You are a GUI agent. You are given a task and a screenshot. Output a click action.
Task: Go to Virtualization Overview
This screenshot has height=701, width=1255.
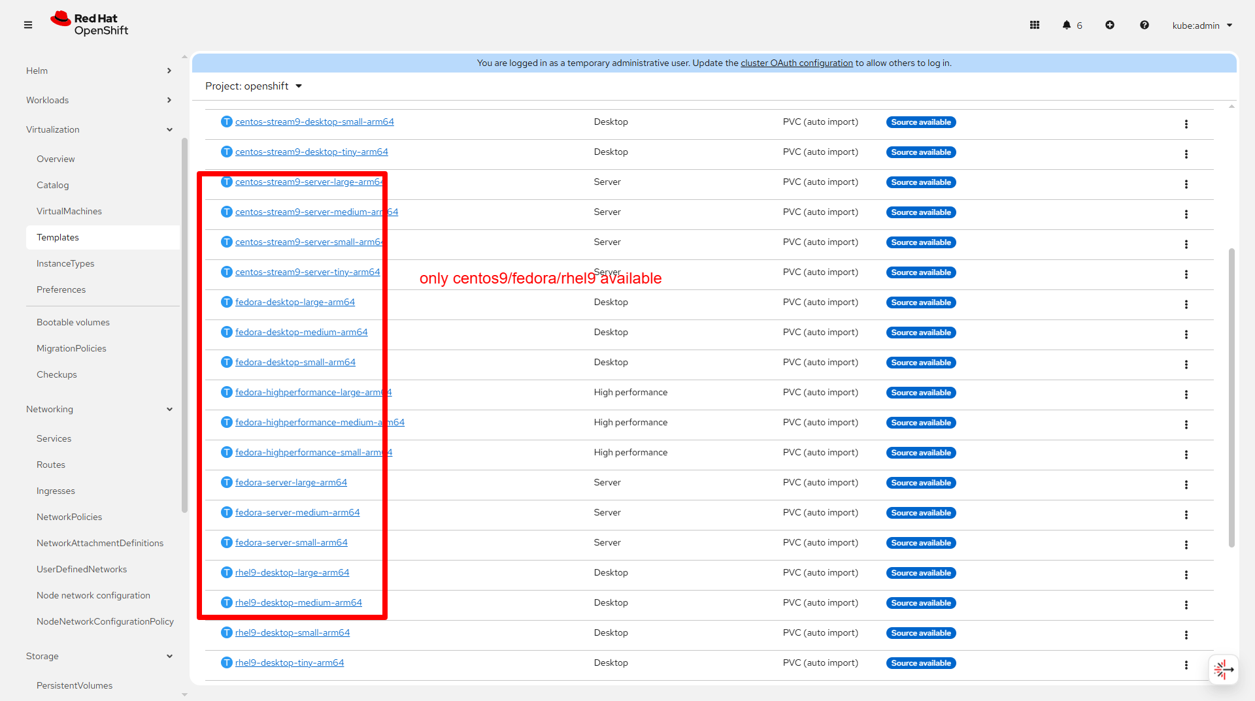coord(56,159)
